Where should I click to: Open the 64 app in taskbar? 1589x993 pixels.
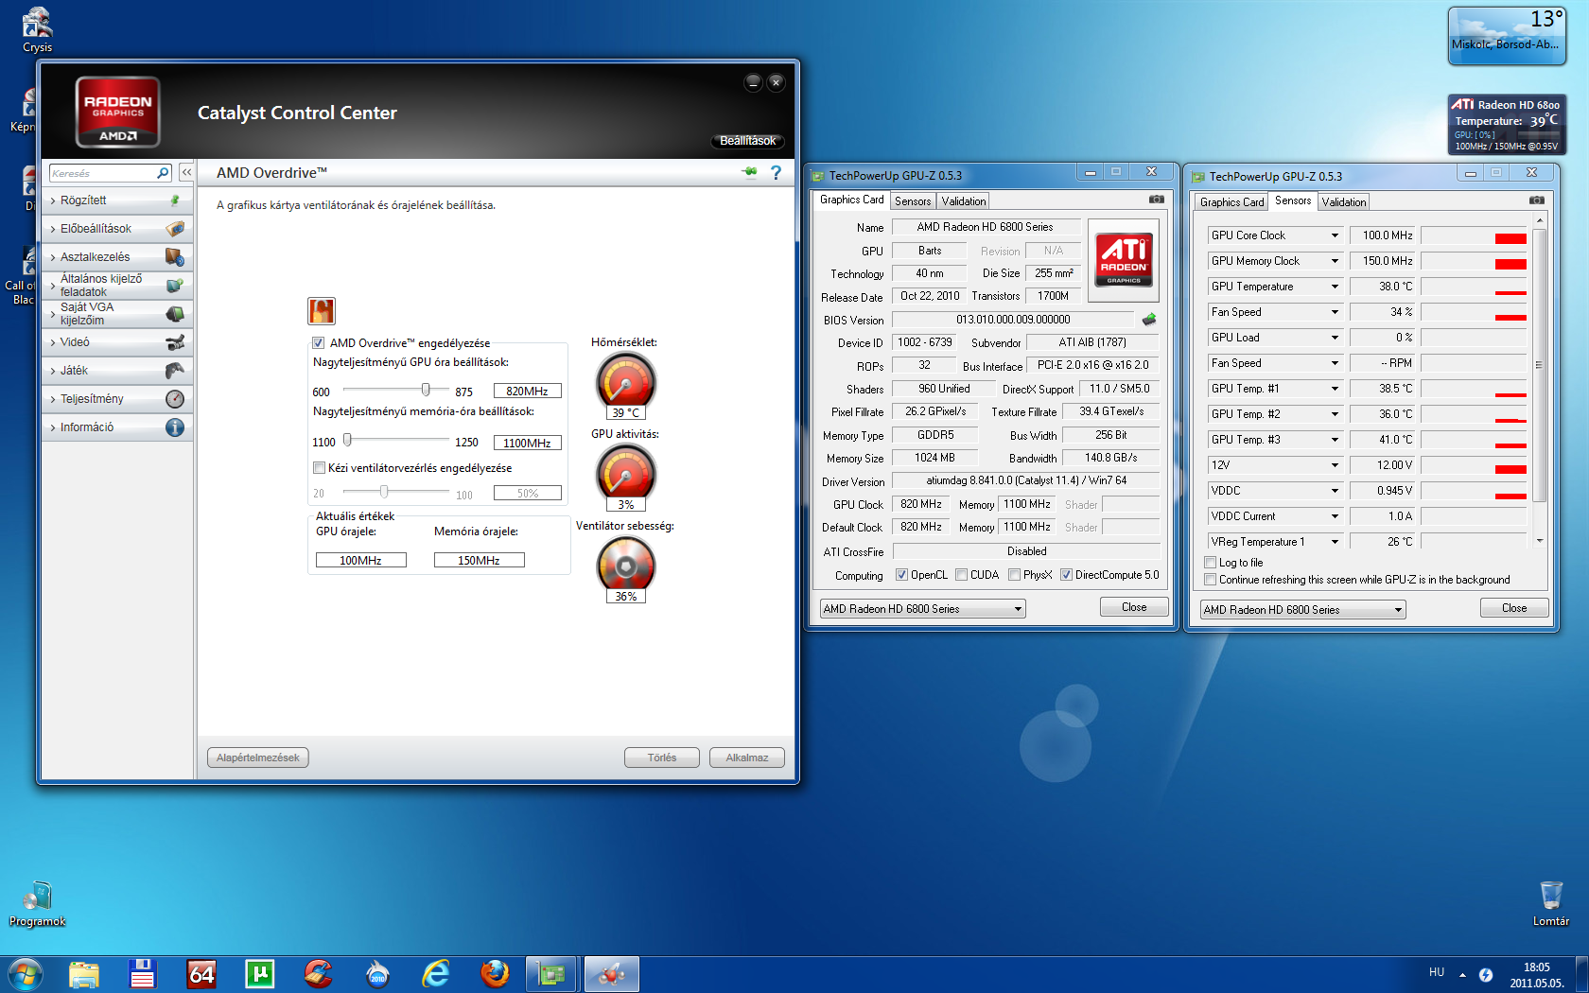click(x=201, y=974)
